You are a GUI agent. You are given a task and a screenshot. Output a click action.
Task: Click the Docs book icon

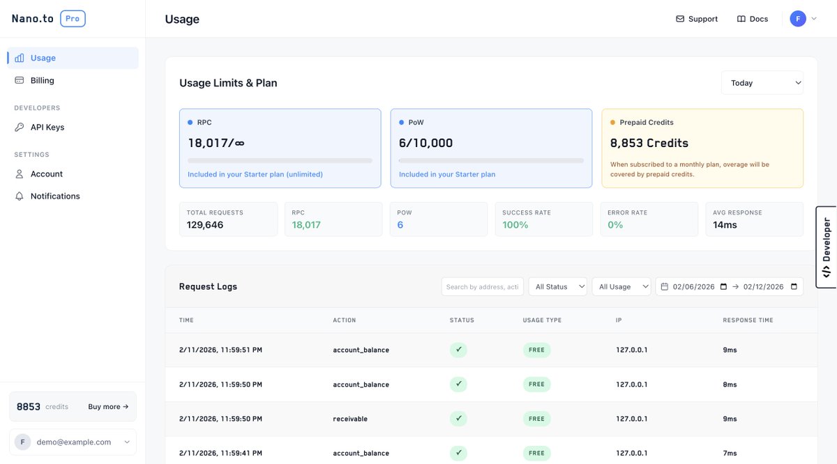741,19
